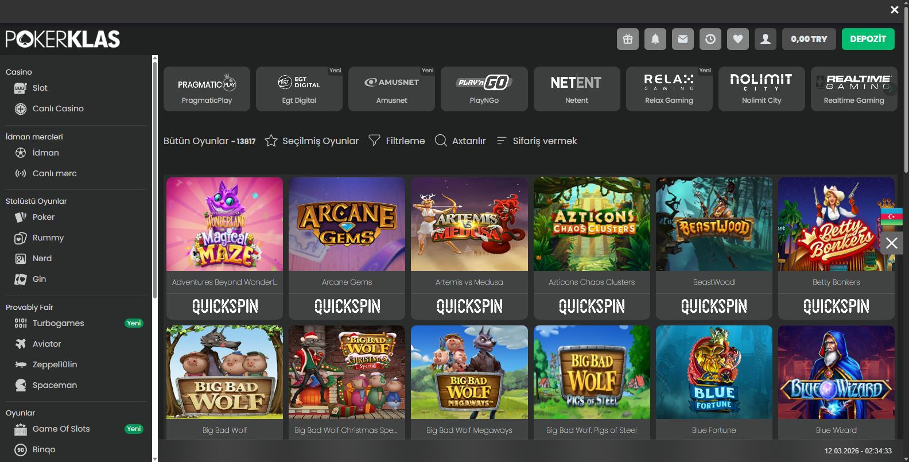Click the Canlı Casino chip icon
Screen dimensions: 909x462
pos(21,109)
